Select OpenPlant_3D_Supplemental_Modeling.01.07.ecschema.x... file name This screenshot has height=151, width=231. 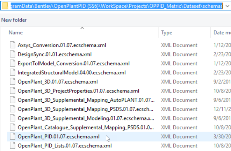pos(86,118)
